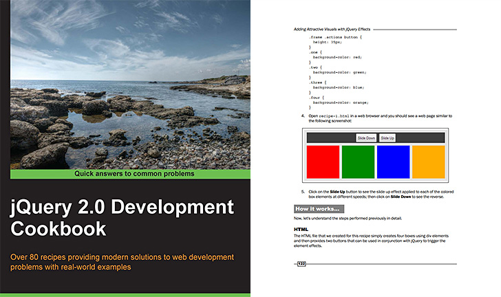The height and width of the screenshot is (297, 501).
Task: Select the green colored box
Action: [x=358, y=162]
